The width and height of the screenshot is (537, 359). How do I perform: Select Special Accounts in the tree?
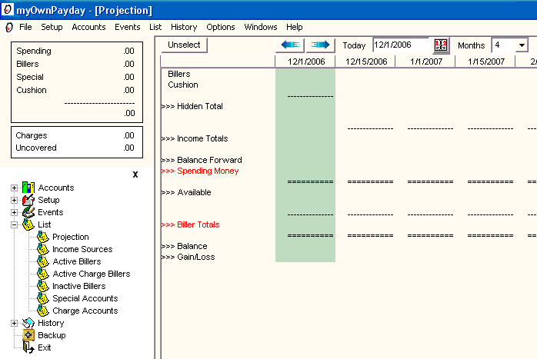click(x=85, y=298)
